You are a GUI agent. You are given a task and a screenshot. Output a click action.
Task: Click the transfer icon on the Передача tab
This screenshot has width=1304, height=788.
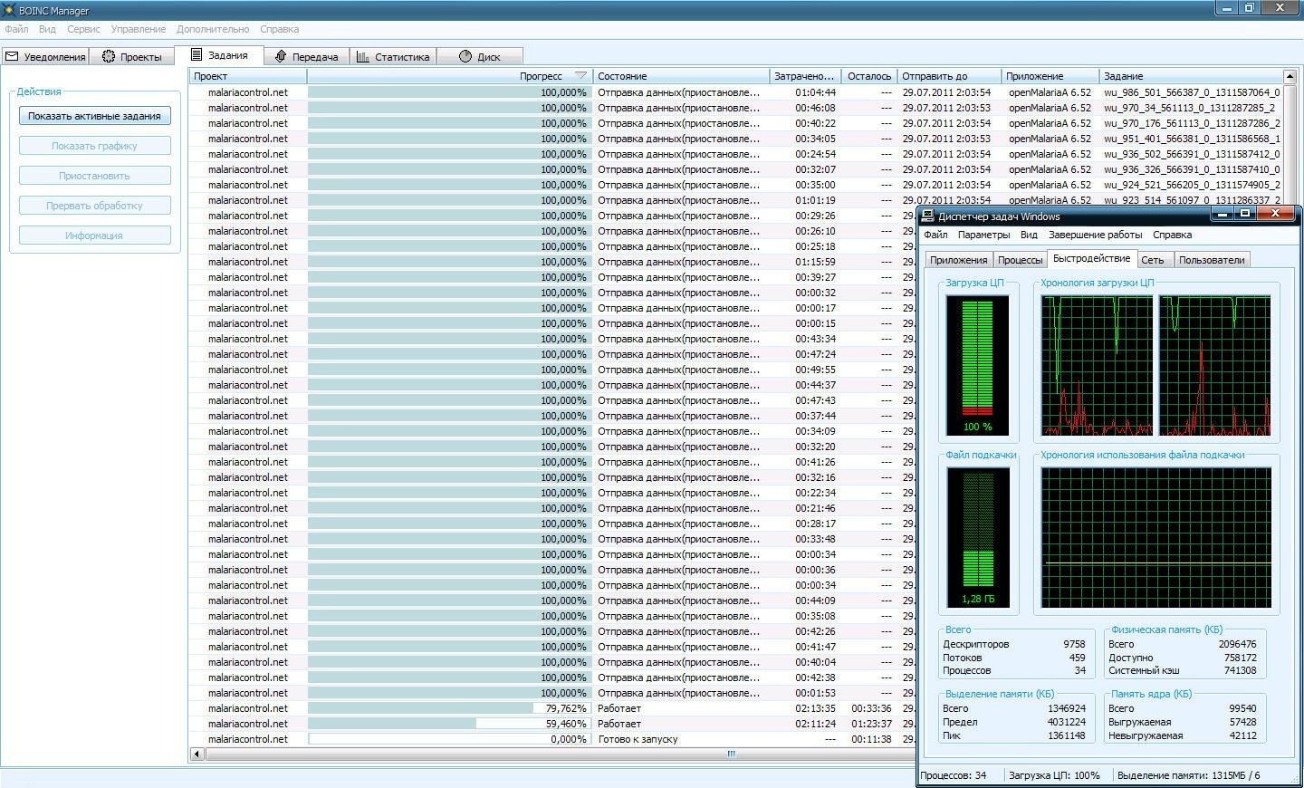281,56
